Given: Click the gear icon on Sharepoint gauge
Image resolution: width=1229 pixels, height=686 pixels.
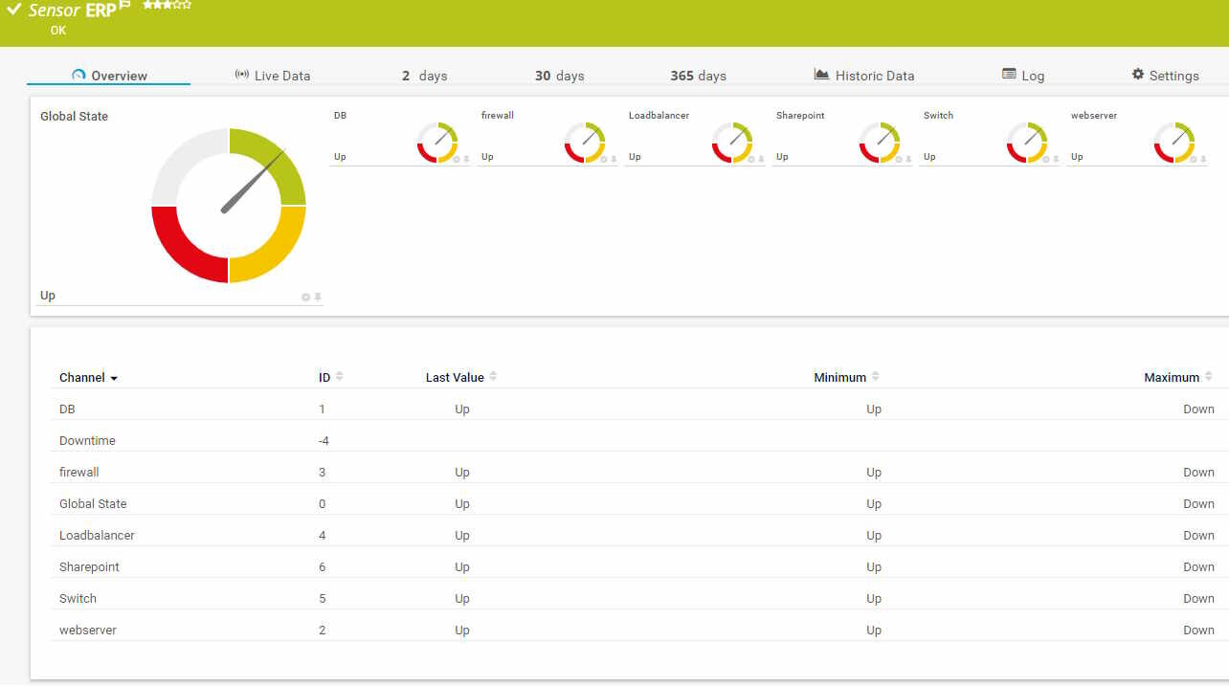Looking at the screenshot, I should click(899, 160).
